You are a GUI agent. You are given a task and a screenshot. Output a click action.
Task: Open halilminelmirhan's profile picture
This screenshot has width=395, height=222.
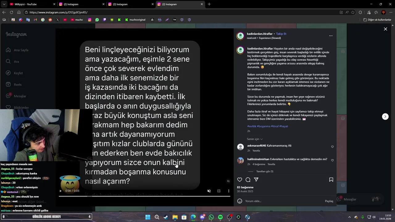pos(240,160)
